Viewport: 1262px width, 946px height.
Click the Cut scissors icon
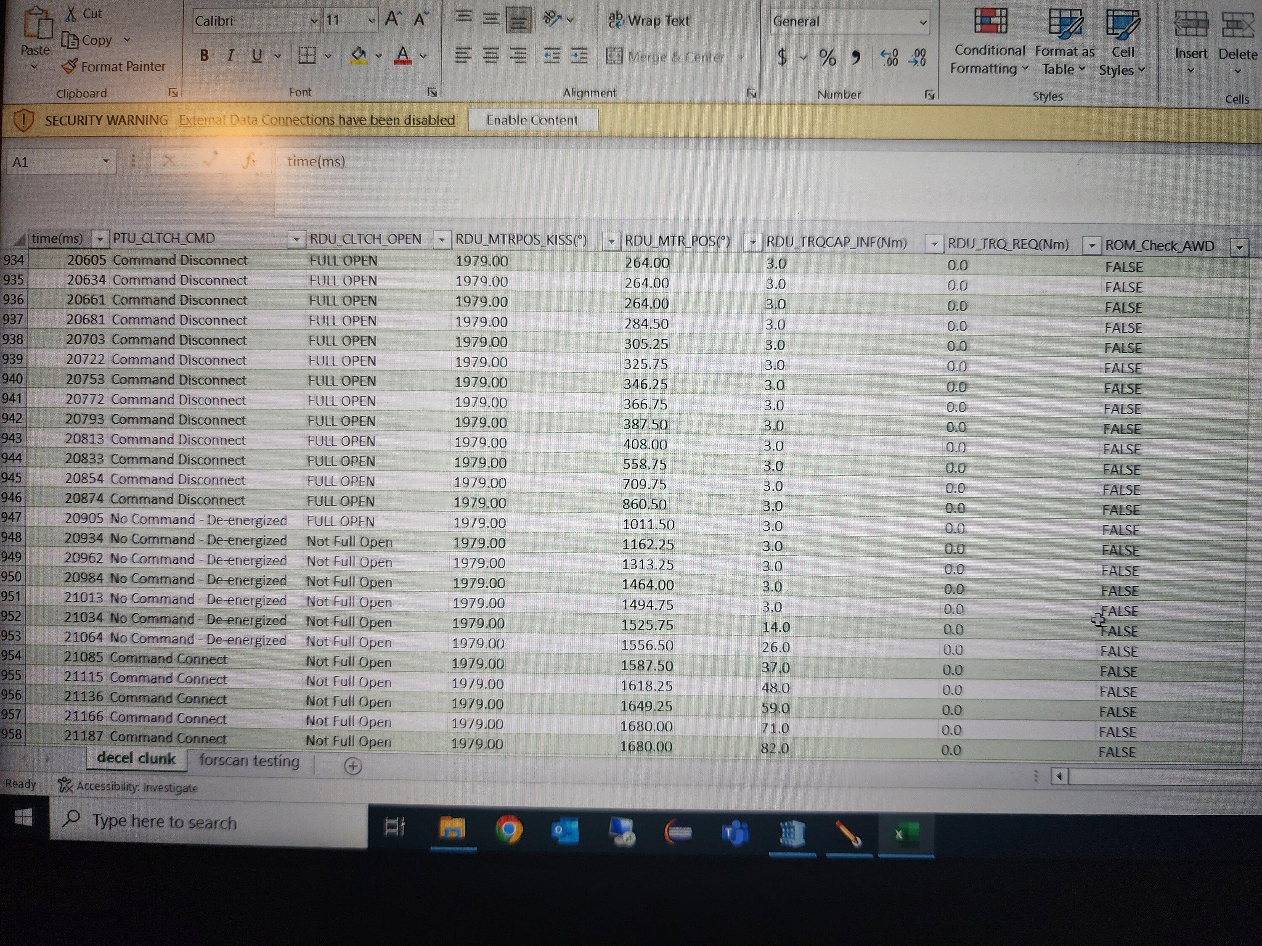71,13
